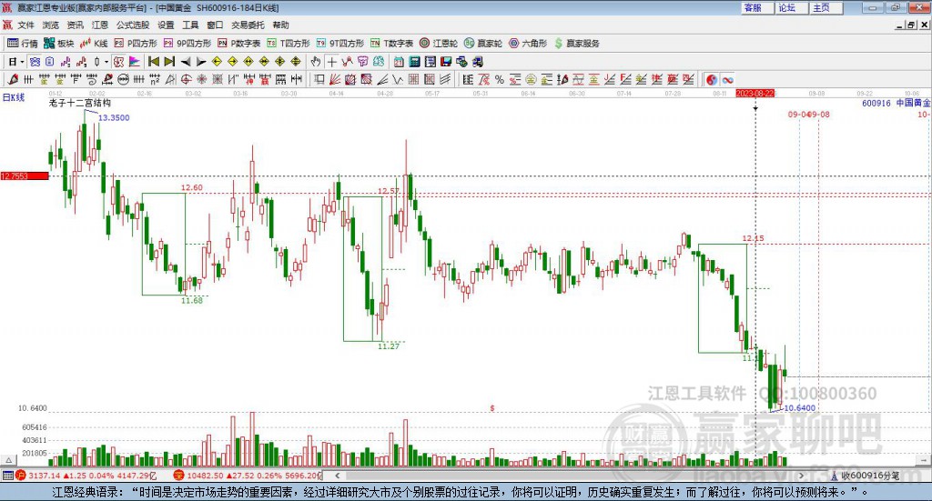Open the calculator icon
Viewport: 932px width, 501px height.
pos(414,62)
